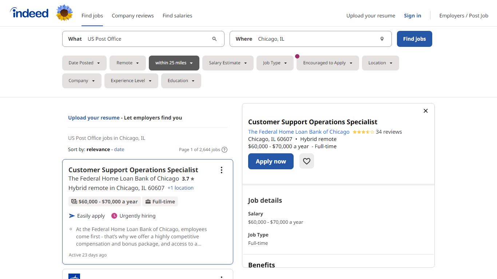
Task: Go to the Find jobs tab
Action: tap(92, 16)
